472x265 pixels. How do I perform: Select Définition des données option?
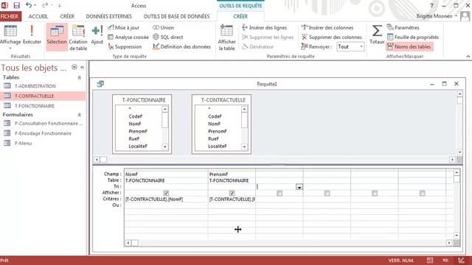coord(181,47)
